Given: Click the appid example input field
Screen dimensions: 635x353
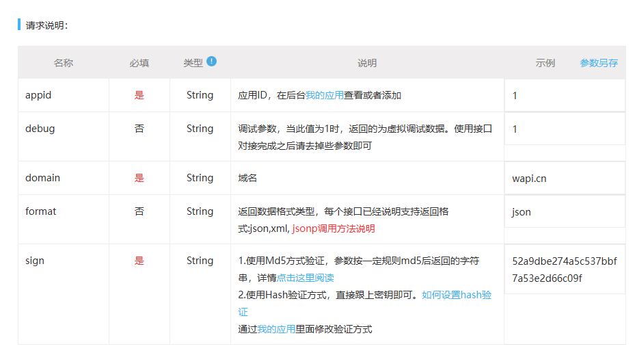Looking at the screenshot, I should click(x=565, y=96).
